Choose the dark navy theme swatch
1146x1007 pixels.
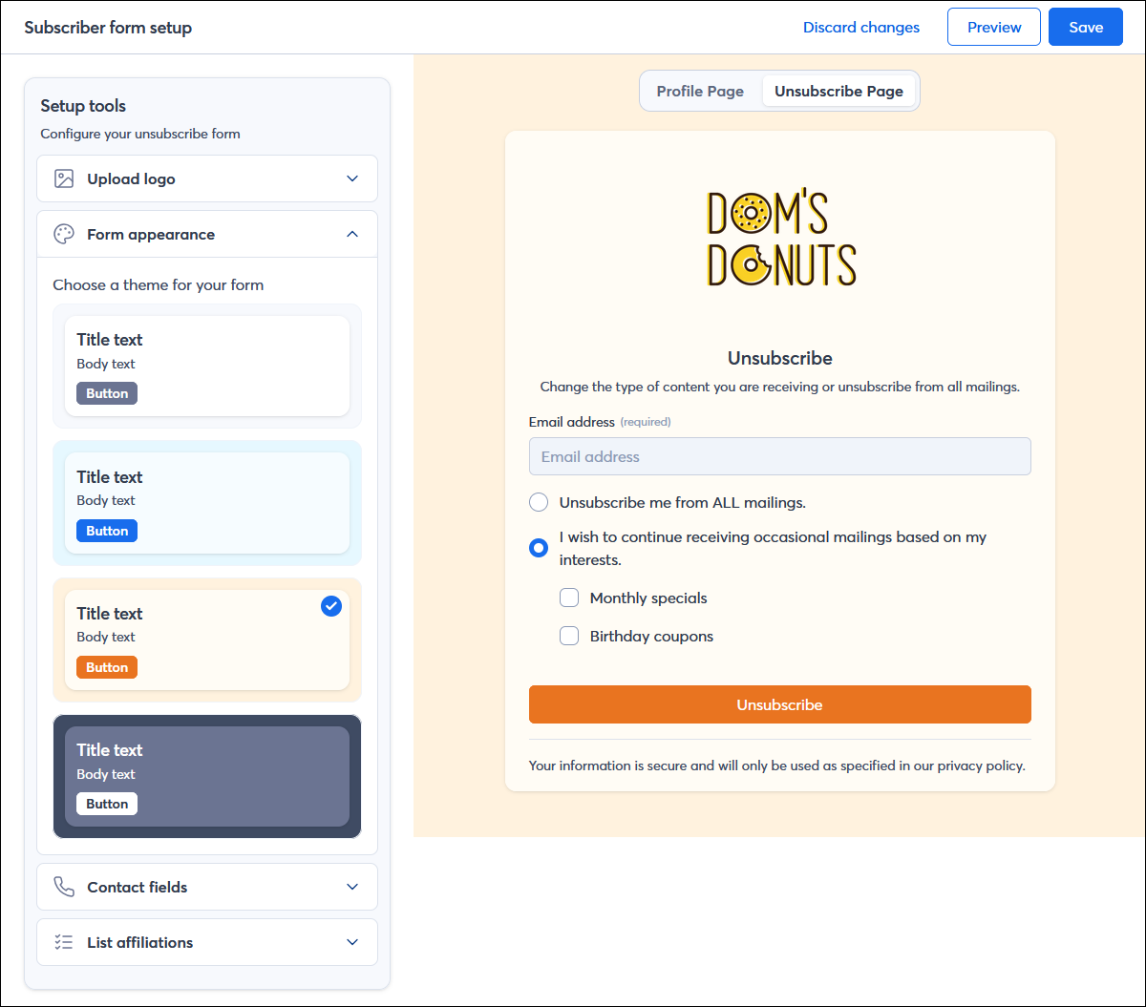pyautogui.click(x=207, y=776)
